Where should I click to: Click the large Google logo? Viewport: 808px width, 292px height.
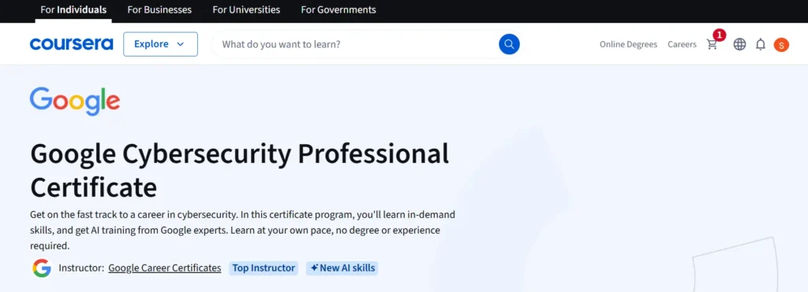(x=75, y=101)
